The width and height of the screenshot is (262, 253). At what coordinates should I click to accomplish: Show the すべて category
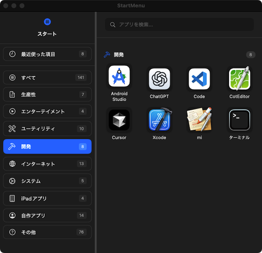(x=47, y=78)
